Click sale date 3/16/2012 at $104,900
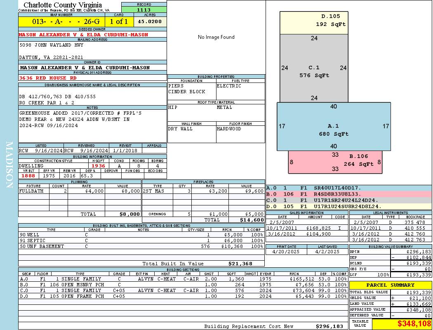Image resolution: width=433 pixels, height=330 pixels. 282,234
